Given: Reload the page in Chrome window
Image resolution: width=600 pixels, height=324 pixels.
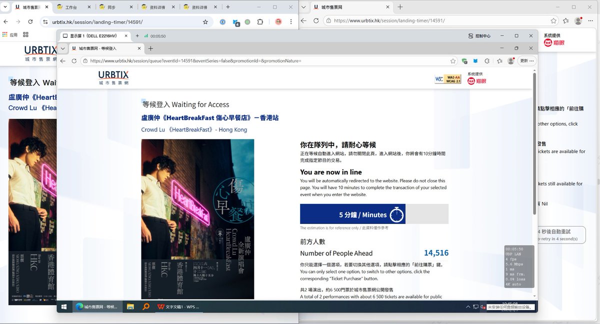Looking at the screenshot, I should pos(30,22).
